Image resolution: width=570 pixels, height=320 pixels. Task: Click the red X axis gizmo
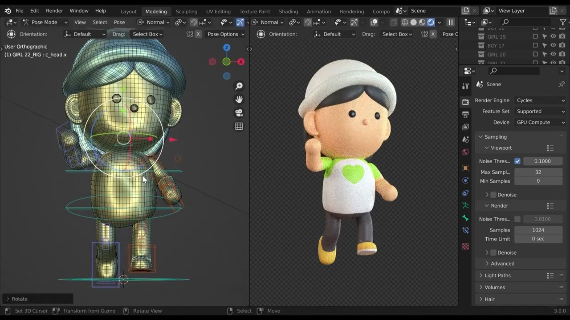(241, 62)
